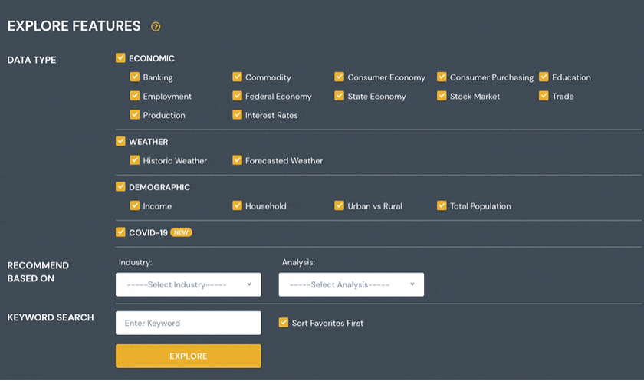Toggle the Consumer Purchasing checkbox

pyautogui.click(x=442, y=77)
